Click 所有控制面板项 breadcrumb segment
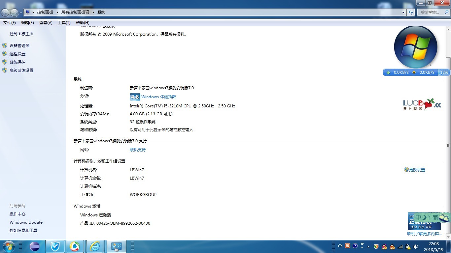Screen dimensions: 451x253 (75, 12)
